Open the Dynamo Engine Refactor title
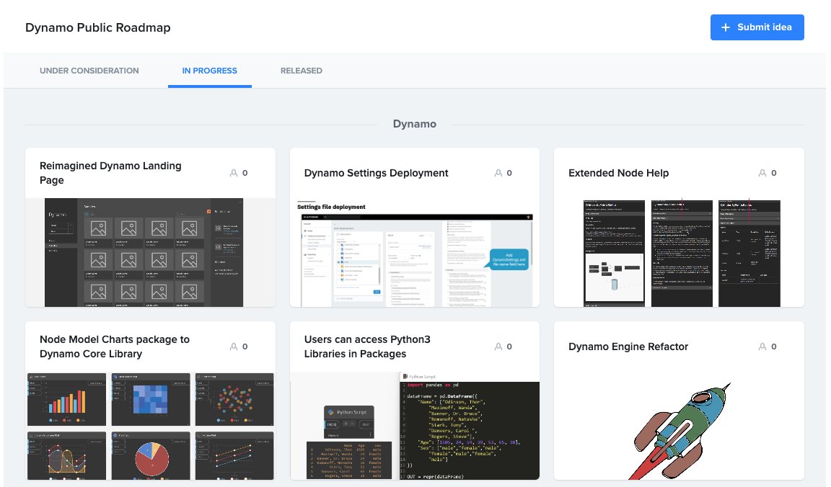The image size is (831, 487). coord(628,347)
